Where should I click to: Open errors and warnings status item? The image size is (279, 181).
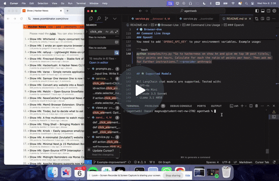pos(140,162)
